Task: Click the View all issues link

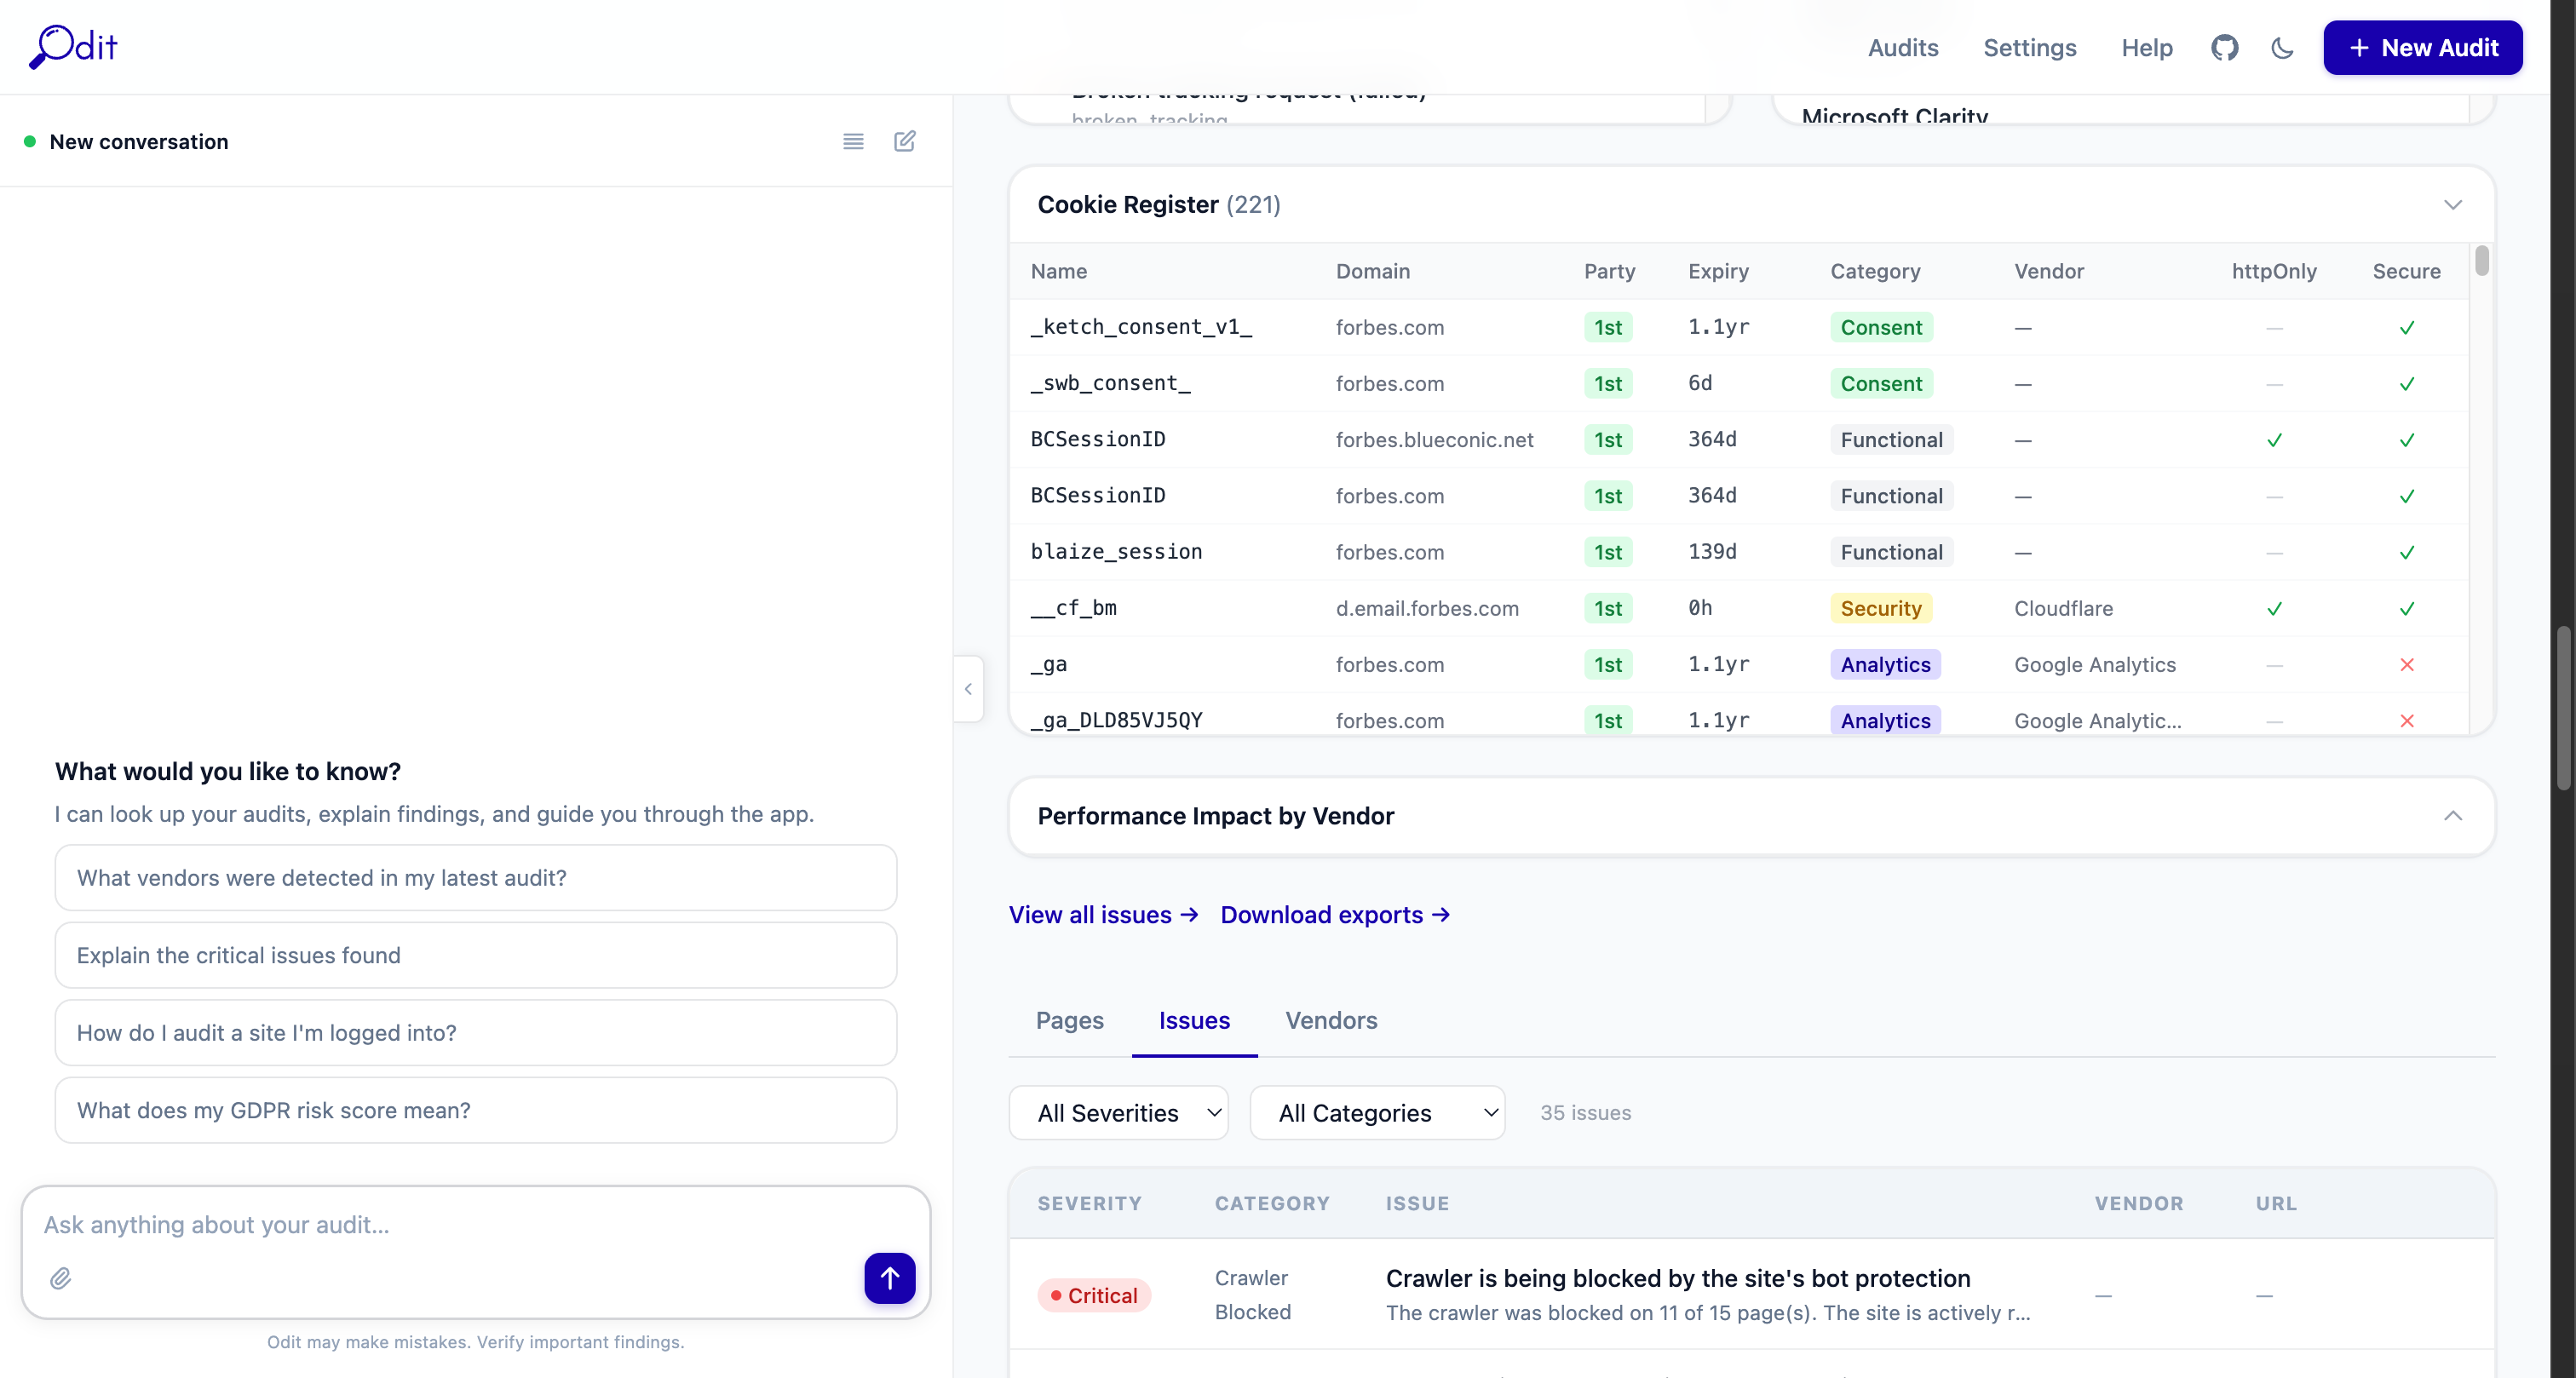Action: tap(1103, 914)
